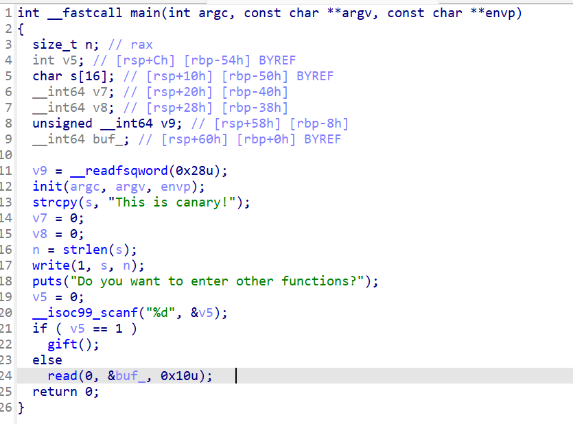Click the // rax comment
Viewport: 573px width, 424px height.
pos(130,45)
